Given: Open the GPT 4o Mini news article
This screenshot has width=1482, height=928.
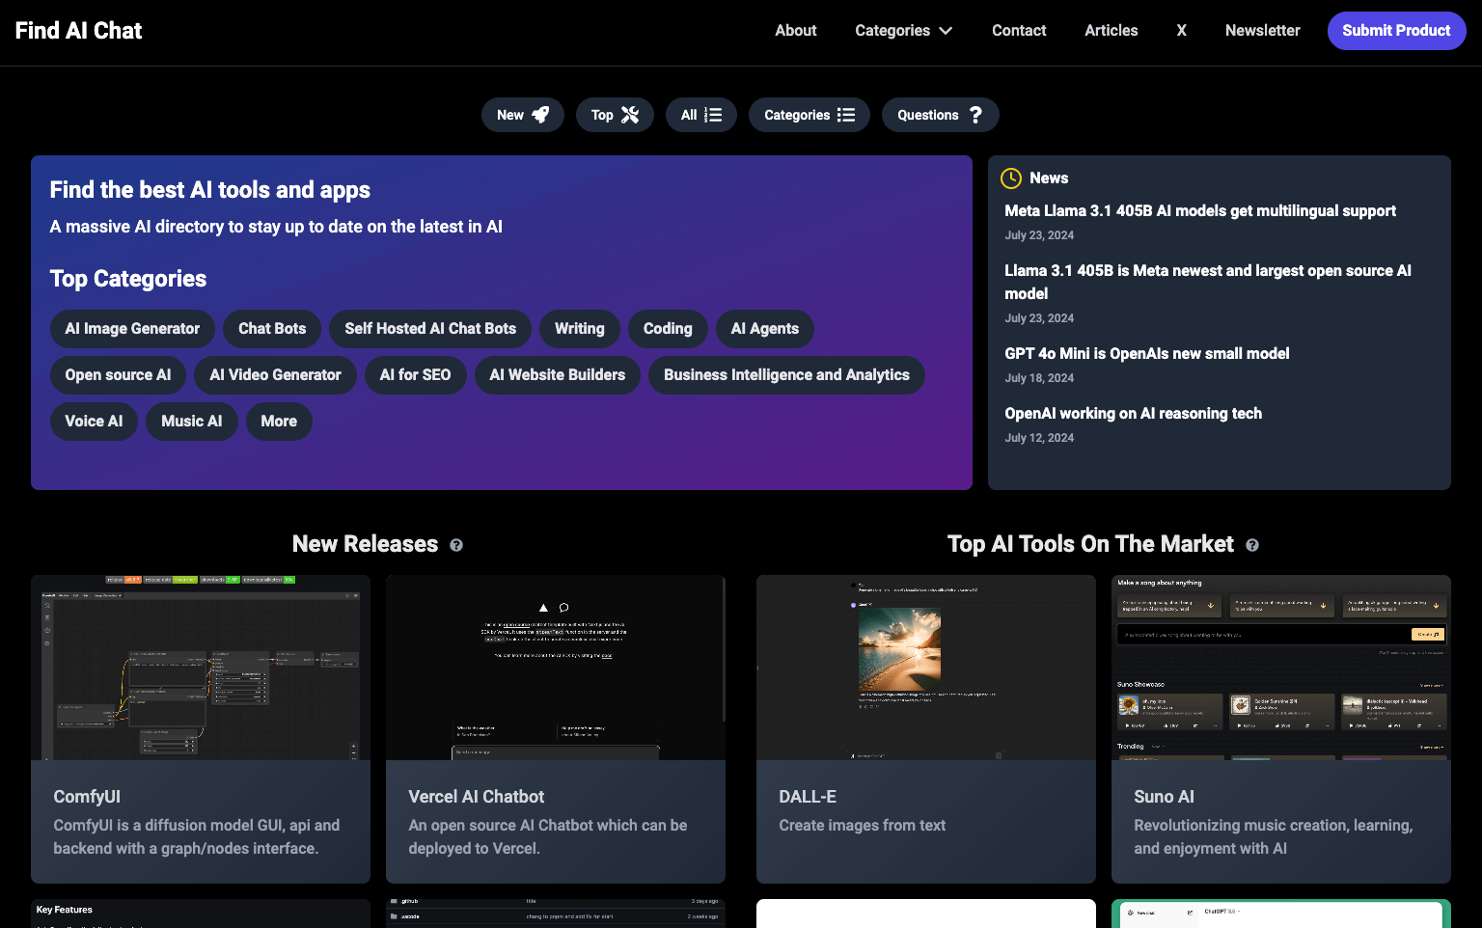Looking at the screenshot, I should click(x=1147, y=354).
